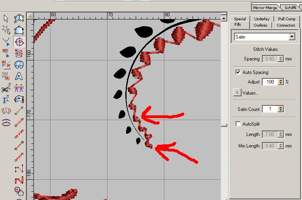Switch to the Outlines tab
302x200 pixels.
pyautogui.click(x=260, y=25)
